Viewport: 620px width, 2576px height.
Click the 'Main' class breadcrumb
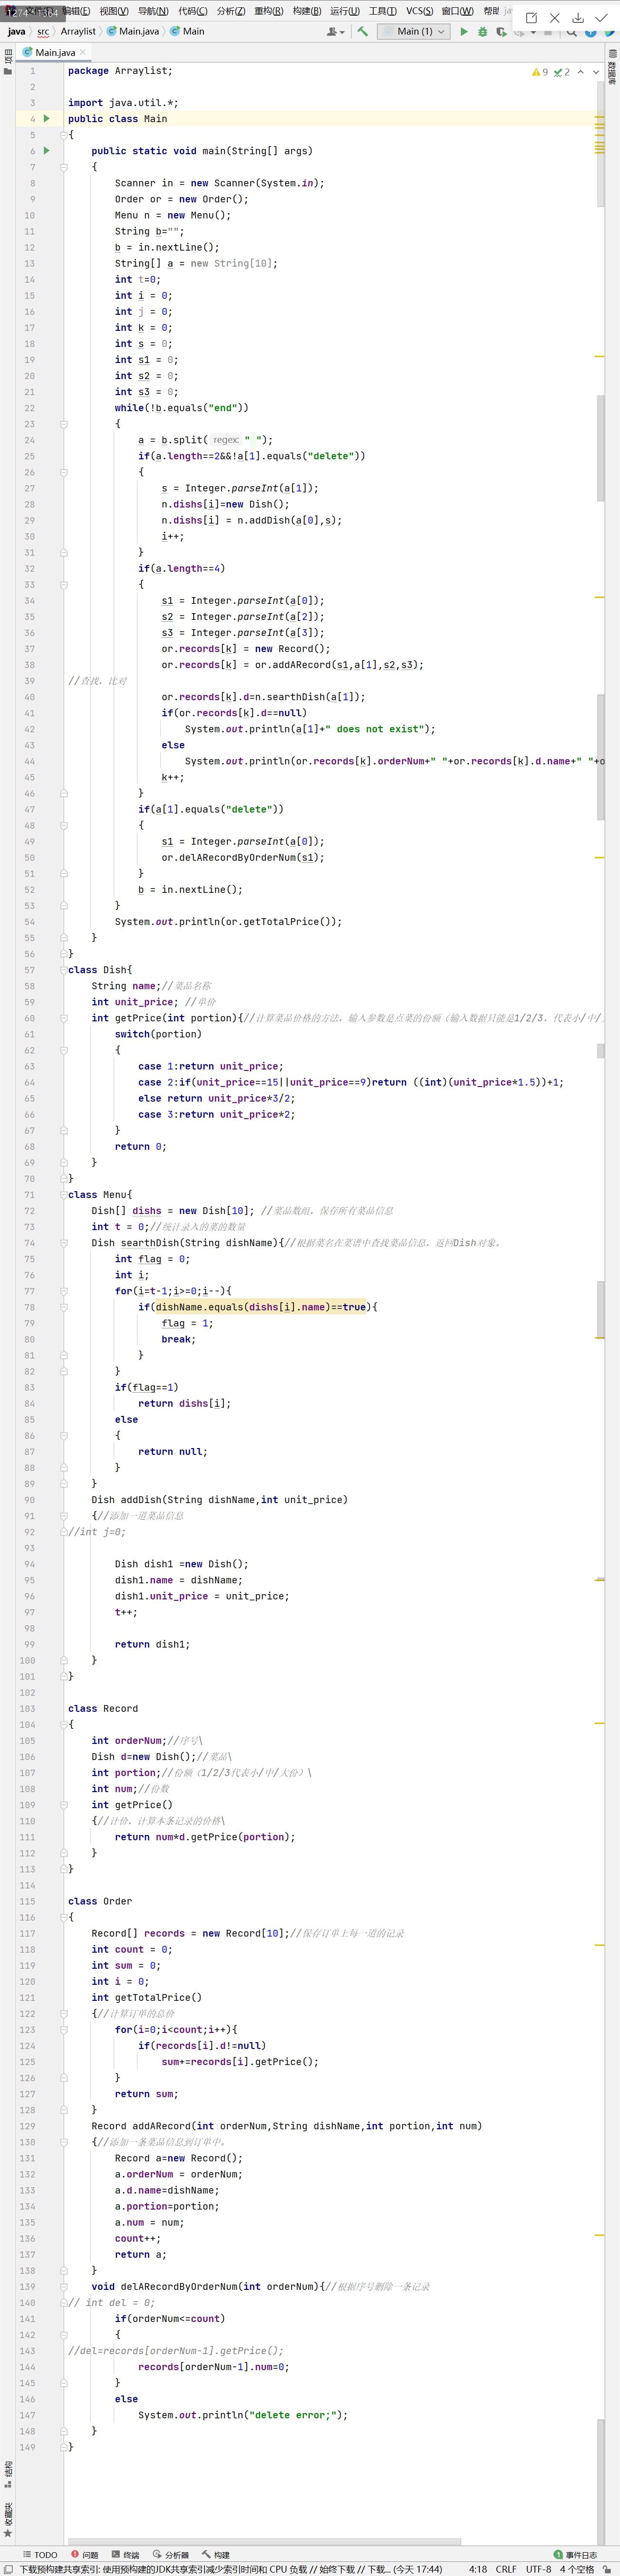188,32
